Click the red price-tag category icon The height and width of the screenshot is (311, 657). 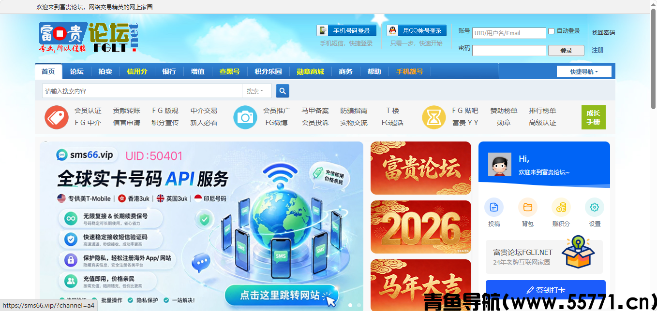click(x=57, y=117)
